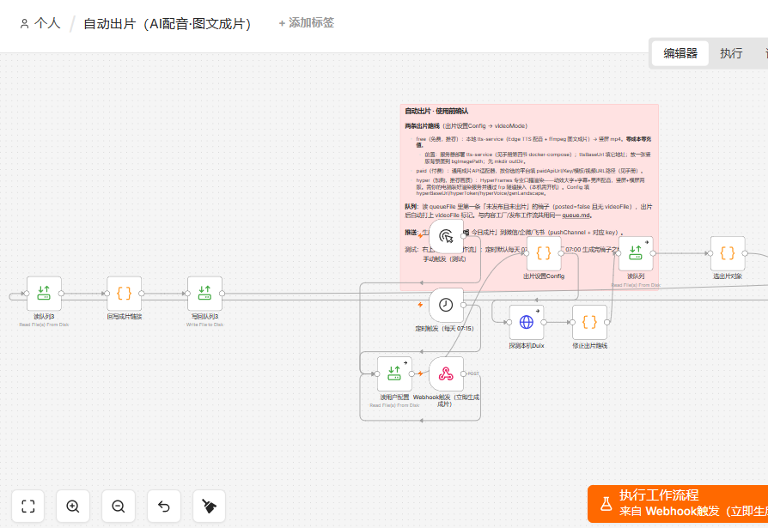768x528 pixels.
Task: Select the 选出片对象 code node
Action: point(728,253)
